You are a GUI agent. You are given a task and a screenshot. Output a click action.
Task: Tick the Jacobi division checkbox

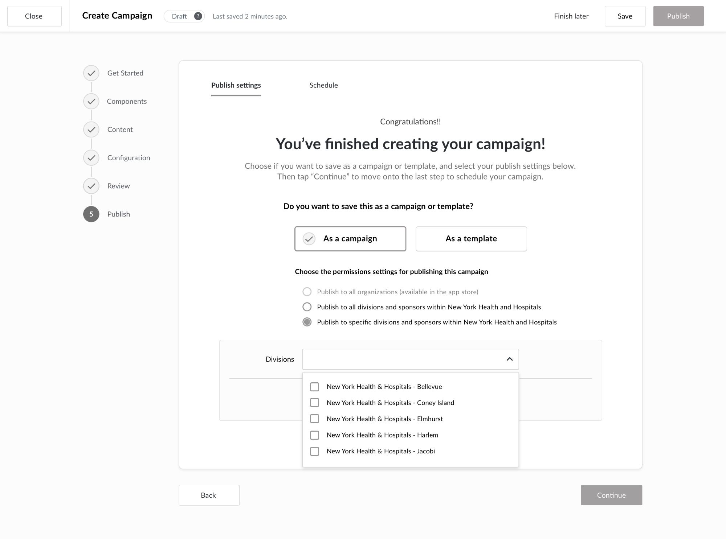(x=314, y=451)
